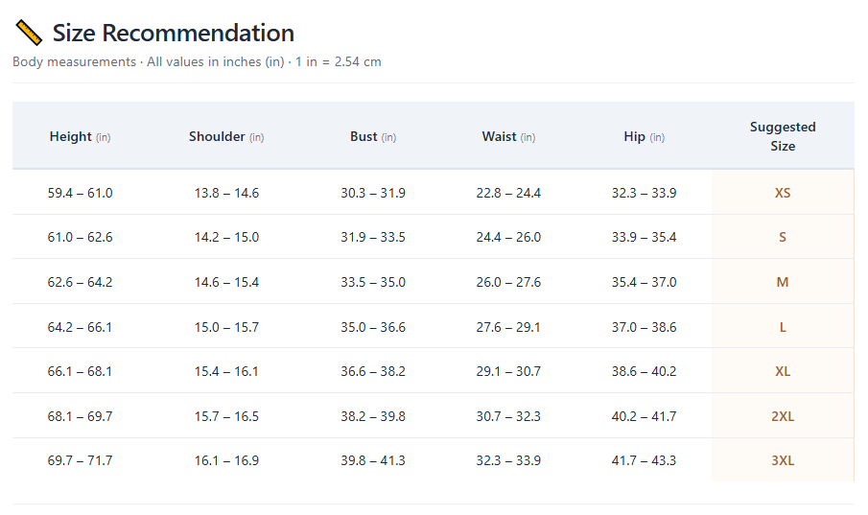Select the XS suggested size cell

tap(783, 192)
